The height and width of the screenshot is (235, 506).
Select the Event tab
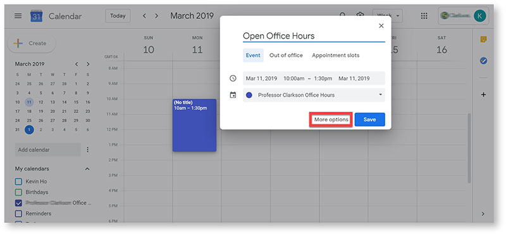point(253,55)
